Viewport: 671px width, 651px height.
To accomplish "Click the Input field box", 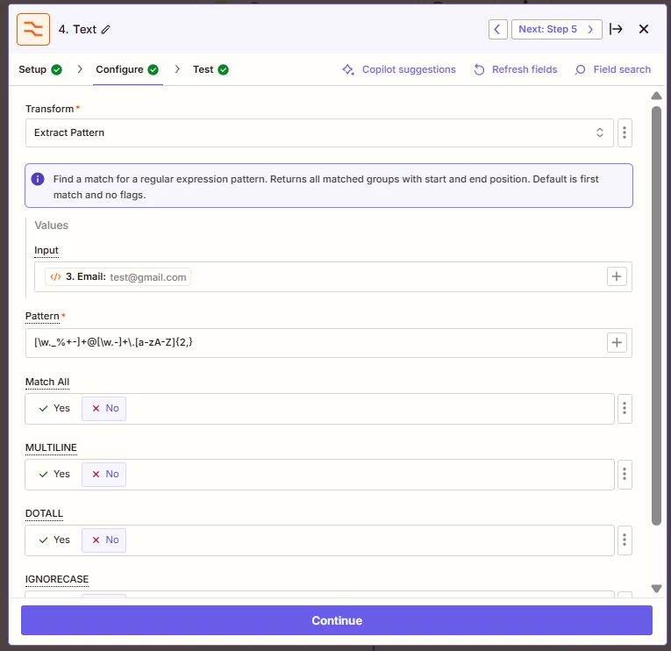I will 333,277.
